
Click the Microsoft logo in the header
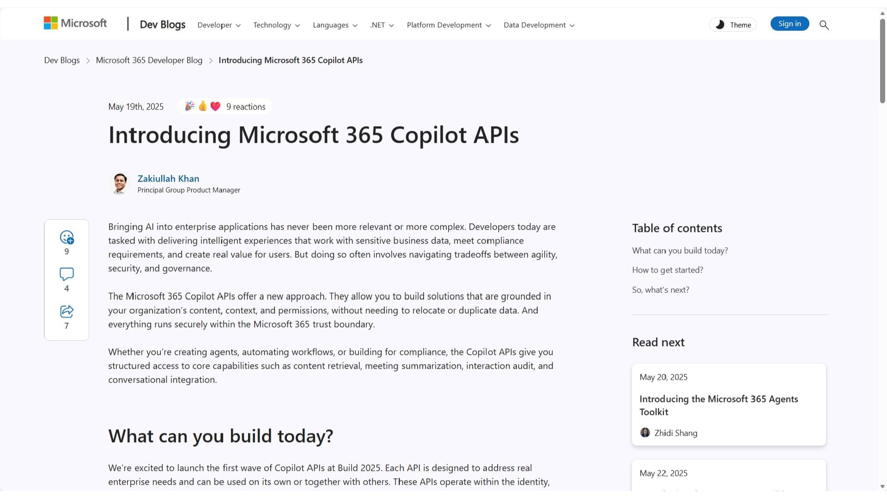click(x=75, y=24)
